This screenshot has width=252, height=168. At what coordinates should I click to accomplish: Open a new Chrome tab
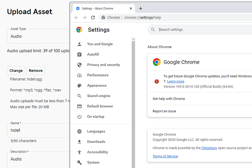[x=141, y=8]
